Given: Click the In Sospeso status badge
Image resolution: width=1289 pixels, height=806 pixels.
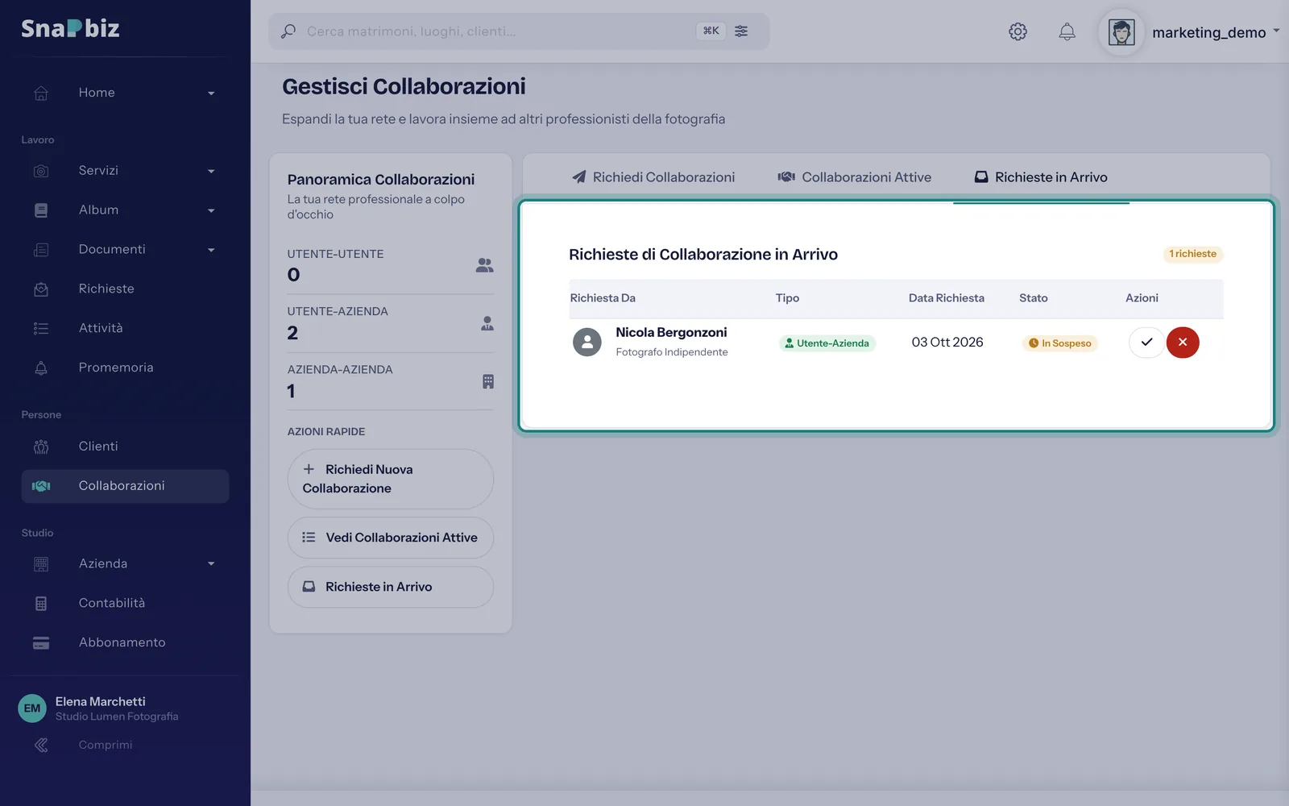Looking at the screenshot, I should pos(1059,343).
